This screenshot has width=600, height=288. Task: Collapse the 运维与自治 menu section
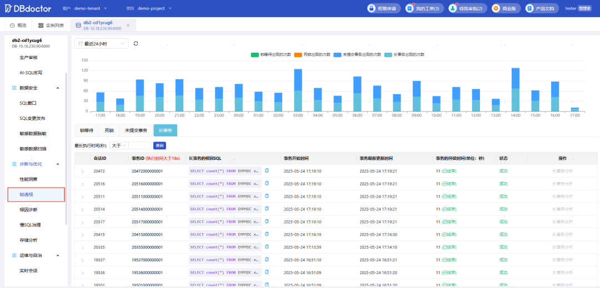click(58, 255)
